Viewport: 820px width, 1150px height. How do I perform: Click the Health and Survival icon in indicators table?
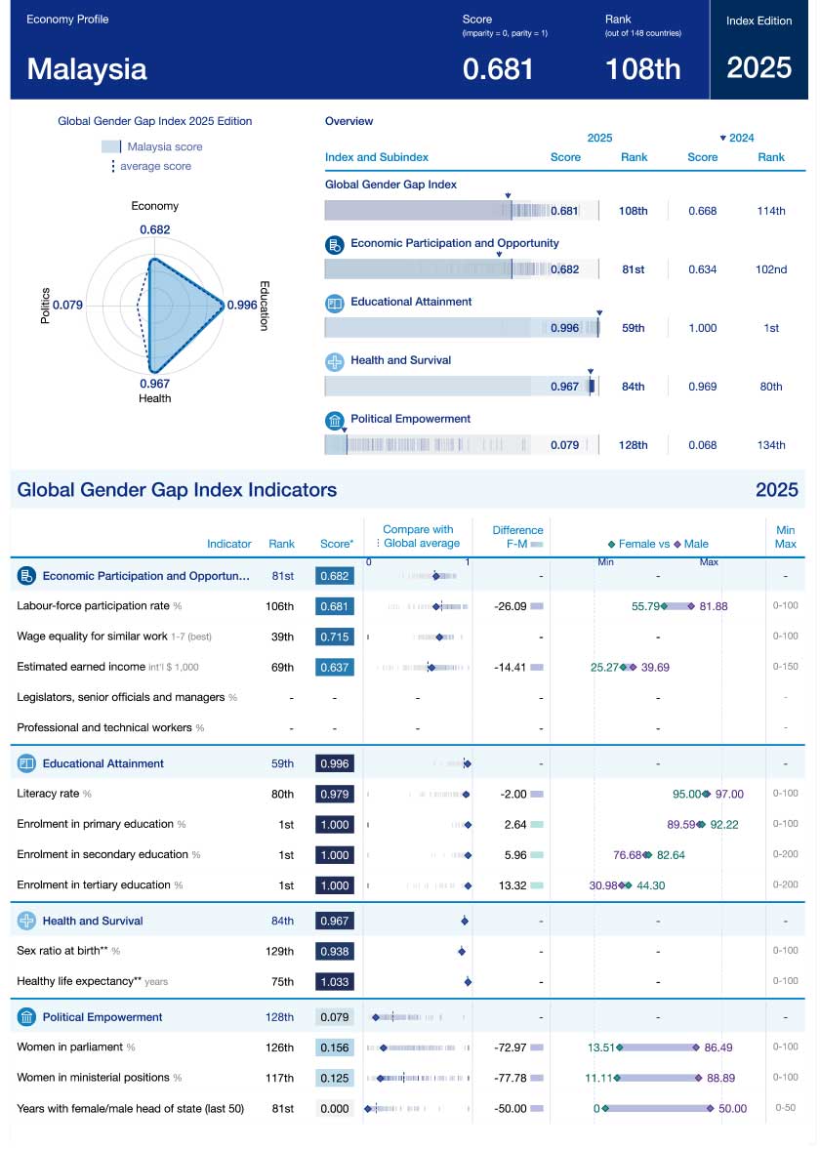click(x=26, y=921)
